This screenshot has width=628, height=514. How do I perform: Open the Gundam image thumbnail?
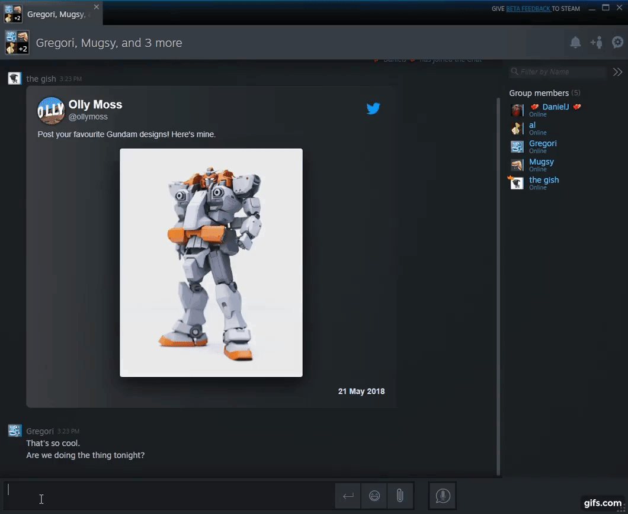click(211, 262)
